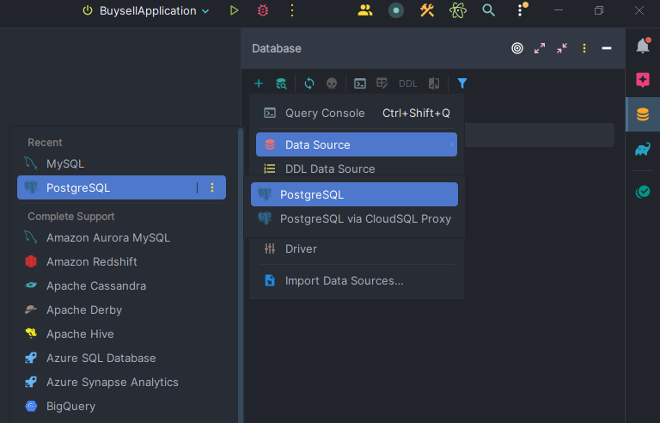Open more options dots on PostgreSQL row
660x423 pixels.
[x=212, y=187]
